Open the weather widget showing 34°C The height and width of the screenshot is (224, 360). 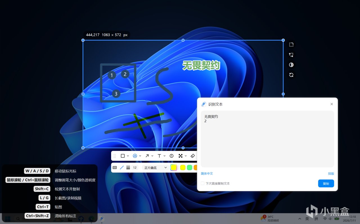click(269, 219)
